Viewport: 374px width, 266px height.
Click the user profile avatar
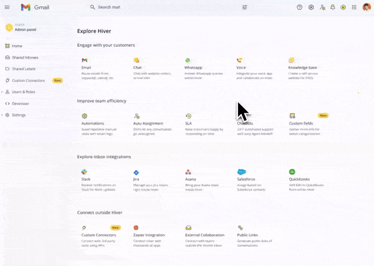(366, 7)
